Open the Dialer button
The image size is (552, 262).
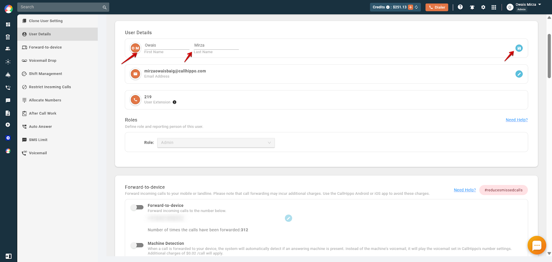click(437, 7)
